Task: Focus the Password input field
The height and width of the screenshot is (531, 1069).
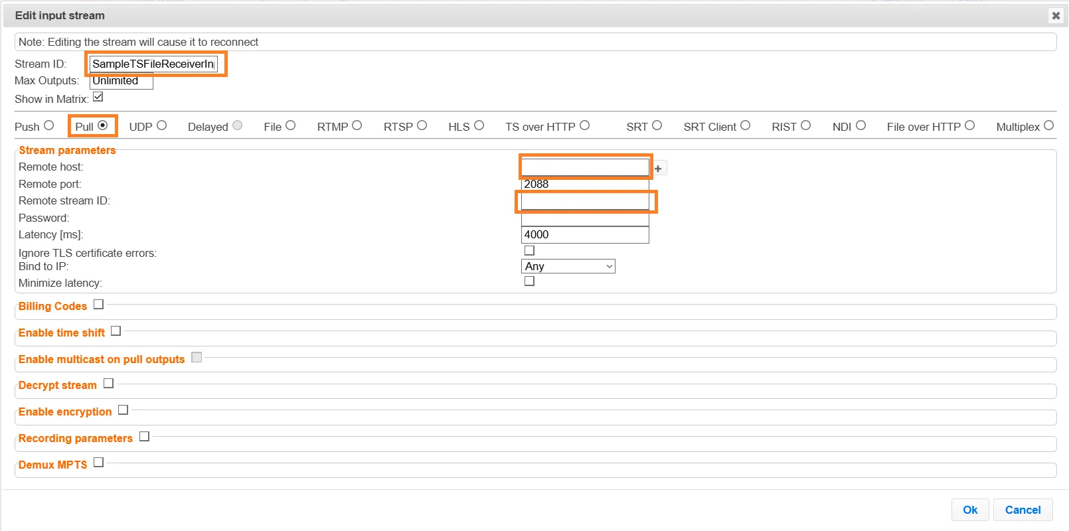Action: (x=585, y=218)
